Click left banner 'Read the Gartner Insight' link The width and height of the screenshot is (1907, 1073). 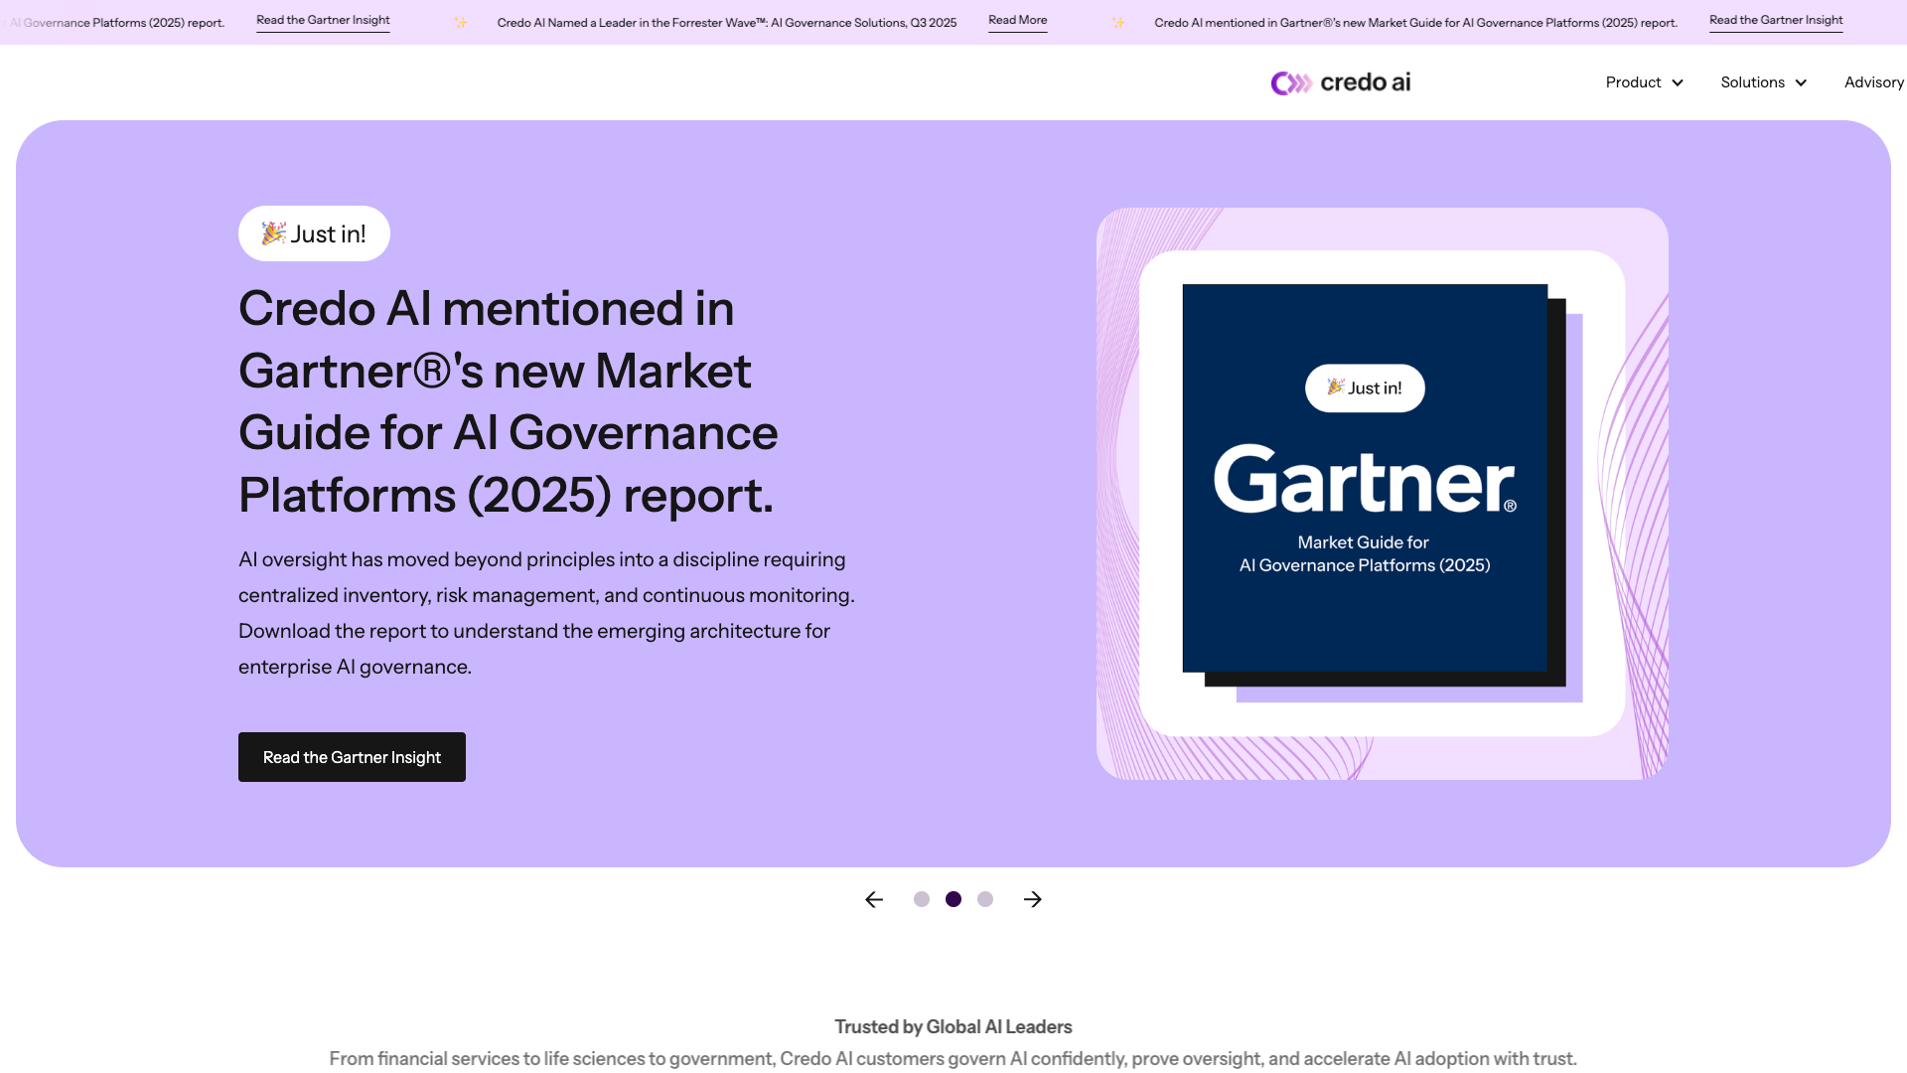click(323, 20)
